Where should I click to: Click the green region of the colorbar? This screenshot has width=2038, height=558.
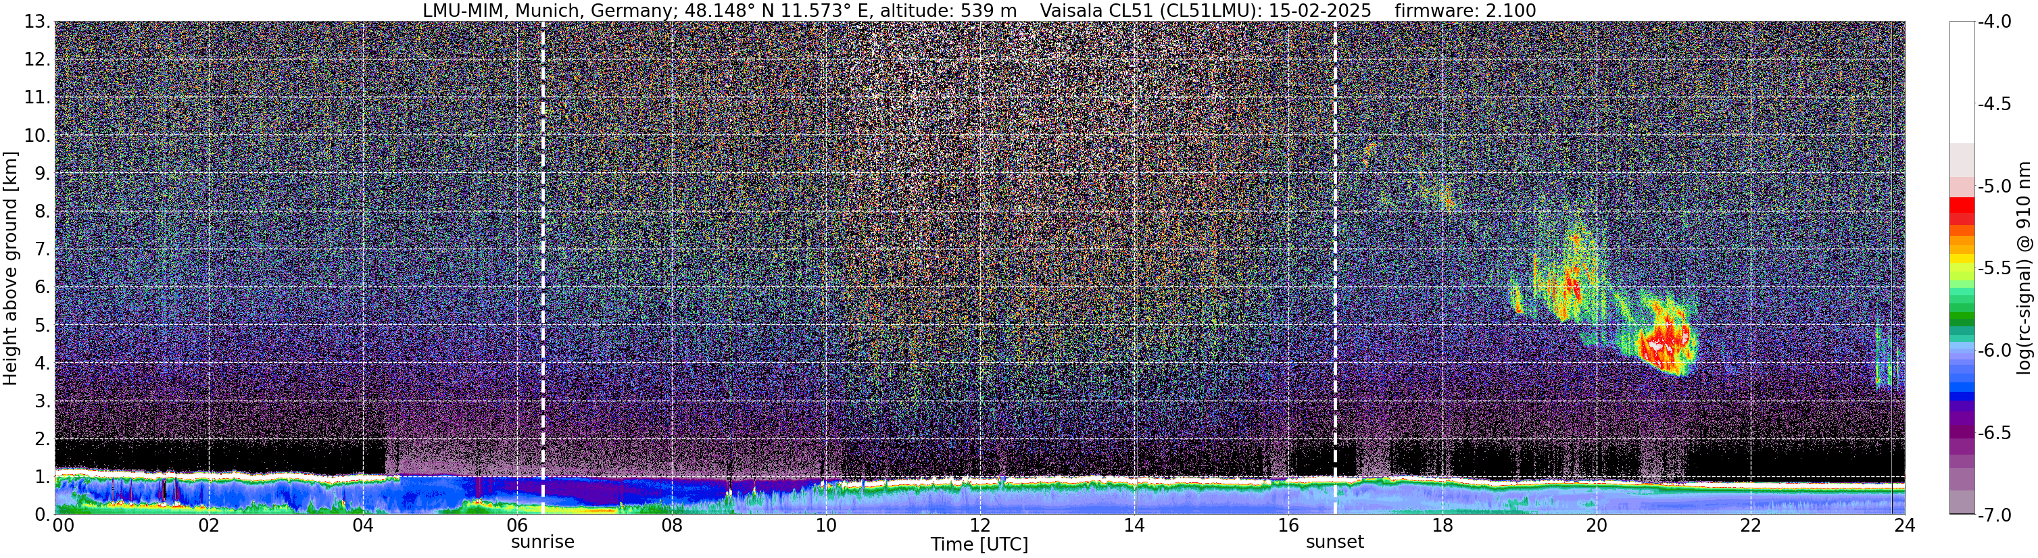point(1962,312)
